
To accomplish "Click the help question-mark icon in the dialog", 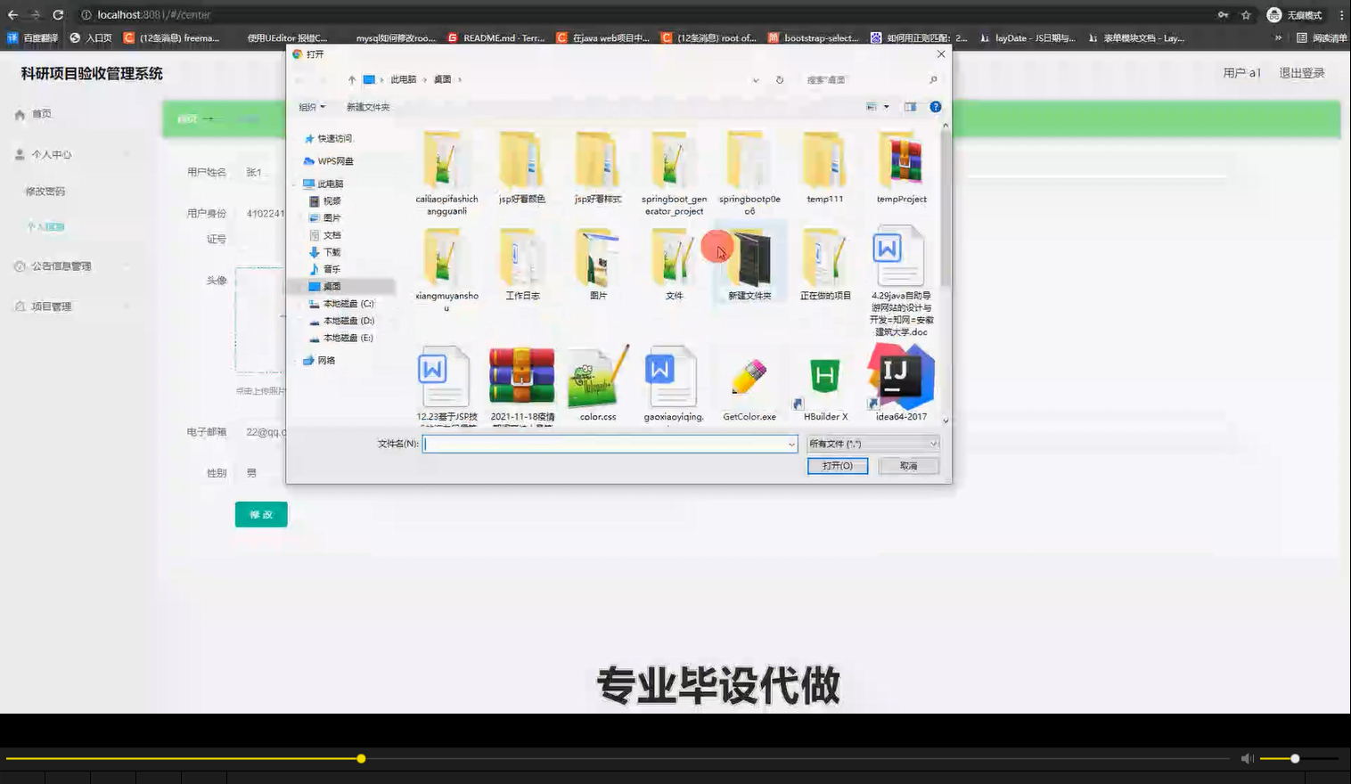I will pyautogui.click(x=934, y=106).
